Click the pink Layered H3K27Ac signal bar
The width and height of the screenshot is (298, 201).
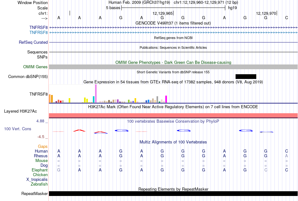[173, 115]
